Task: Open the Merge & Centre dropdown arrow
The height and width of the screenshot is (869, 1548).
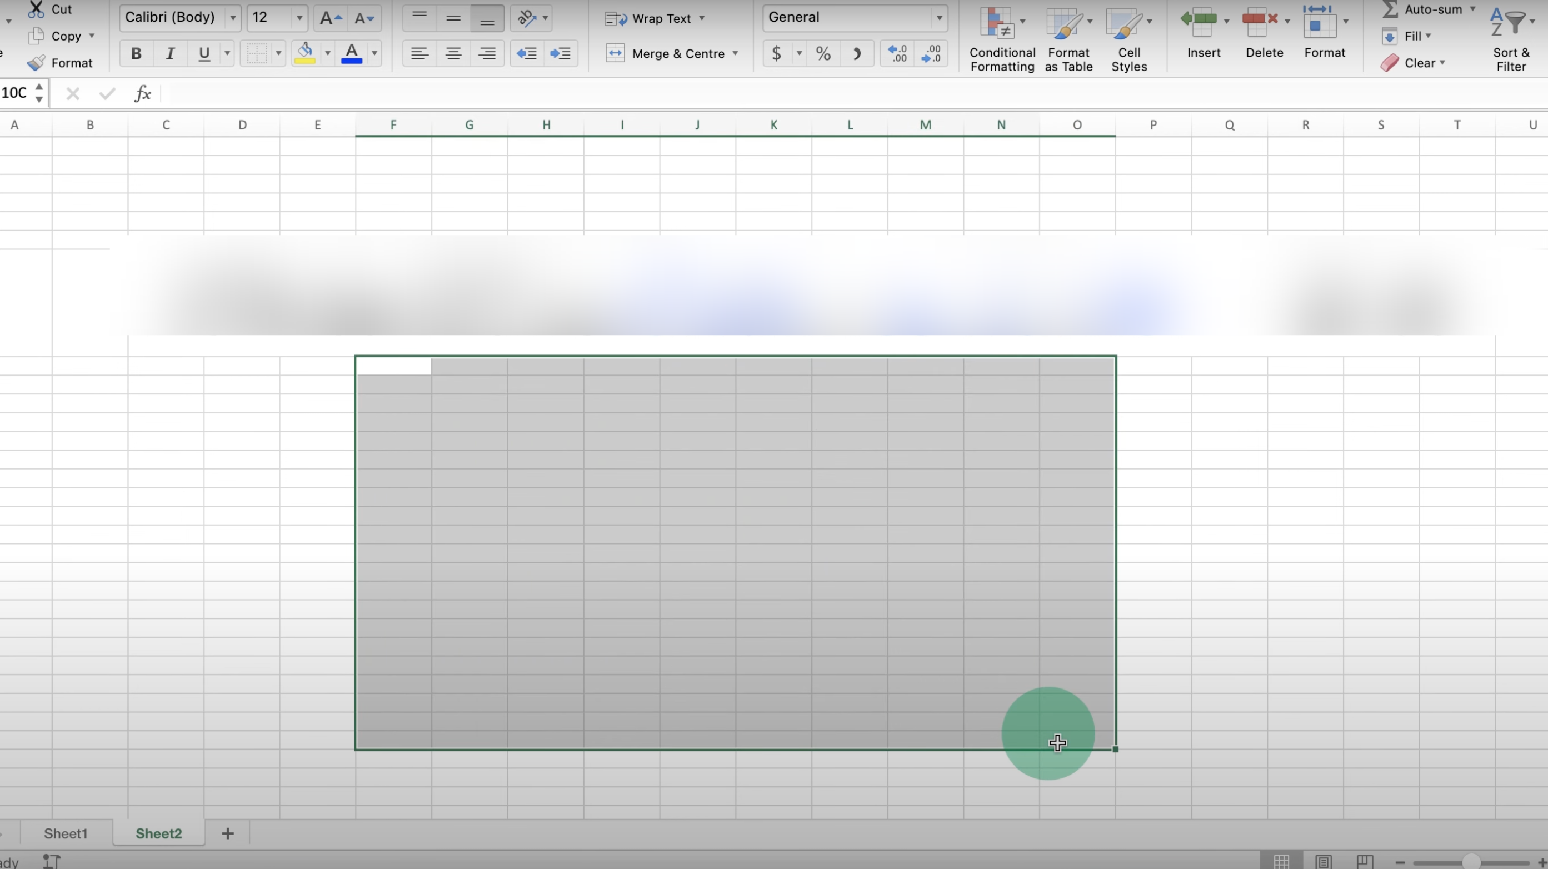Action: click(x=735, y=53)
